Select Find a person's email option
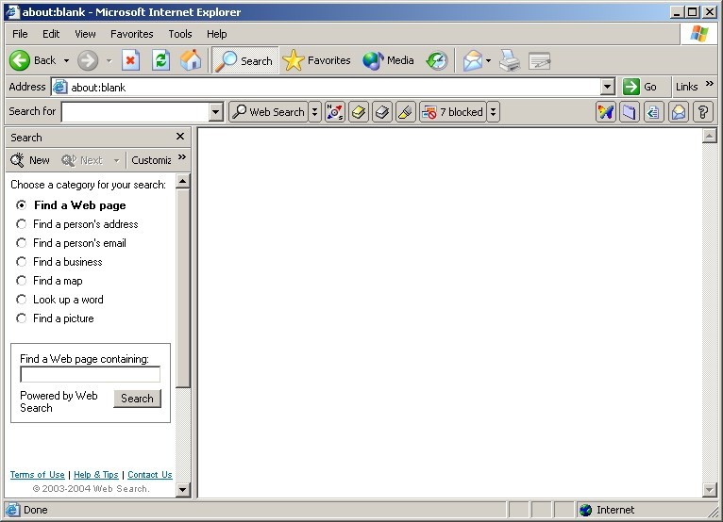This screenshot has height=522, width=723. (21, 242)
